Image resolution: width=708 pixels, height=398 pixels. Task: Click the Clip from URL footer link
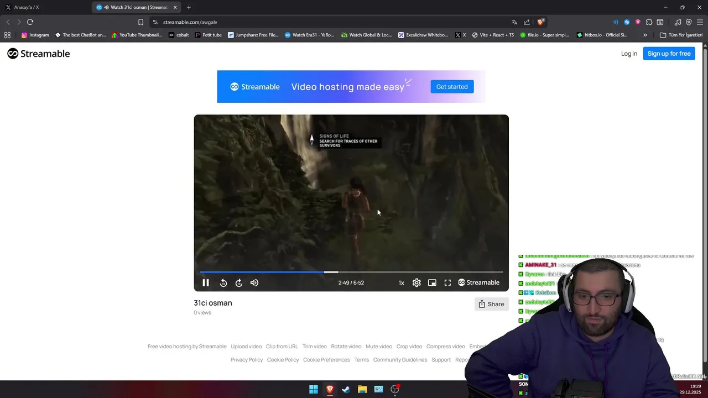(x=282, y=347)
